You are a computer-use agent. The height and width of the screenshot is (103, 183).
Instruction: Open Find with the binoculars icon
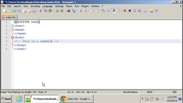click(69, 11)
